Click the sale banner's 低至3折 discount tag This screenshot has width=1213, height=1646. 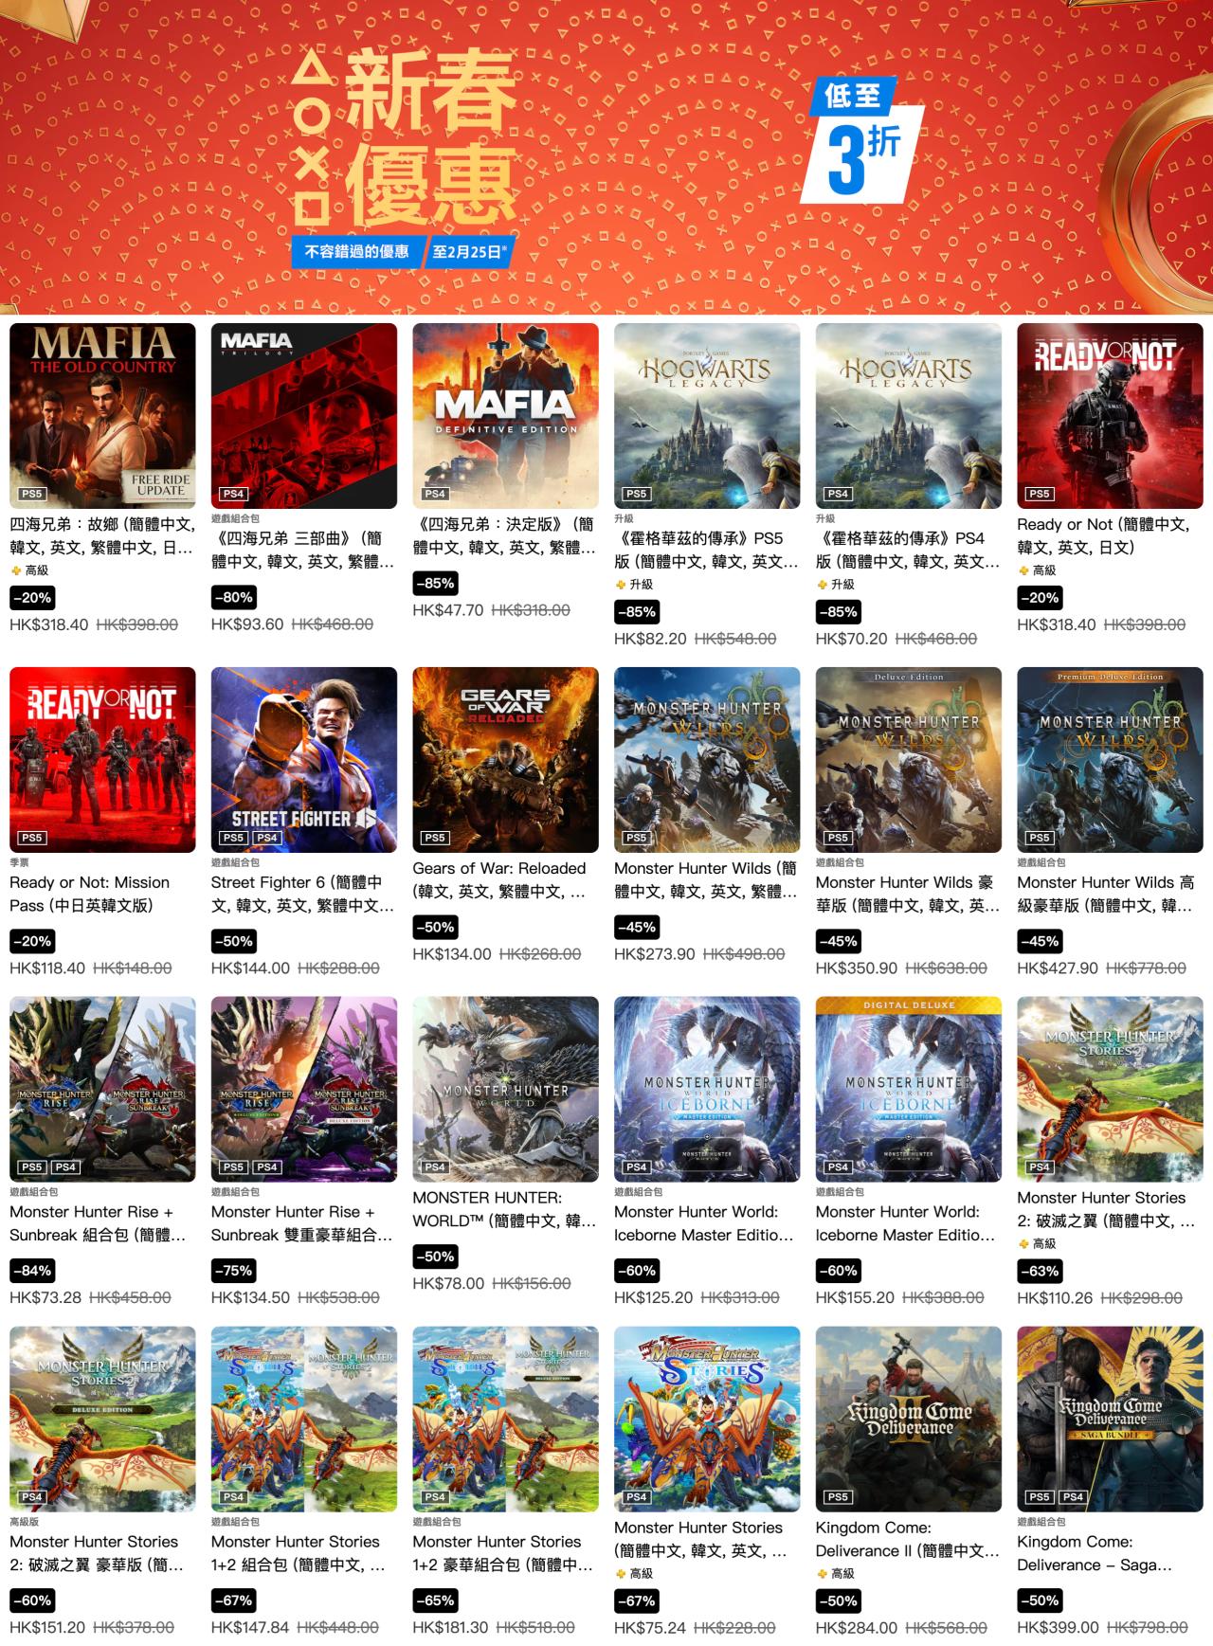click(x=860, y=138)
